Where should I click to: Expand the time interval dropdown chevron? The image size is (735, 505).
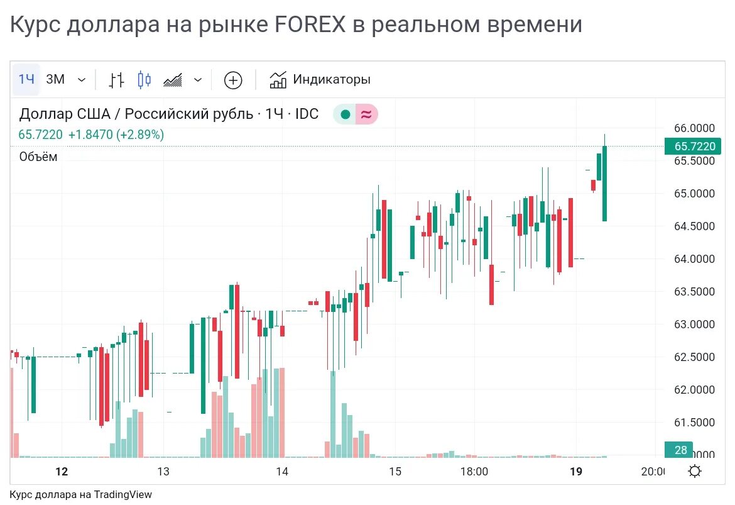click(82, 80)
